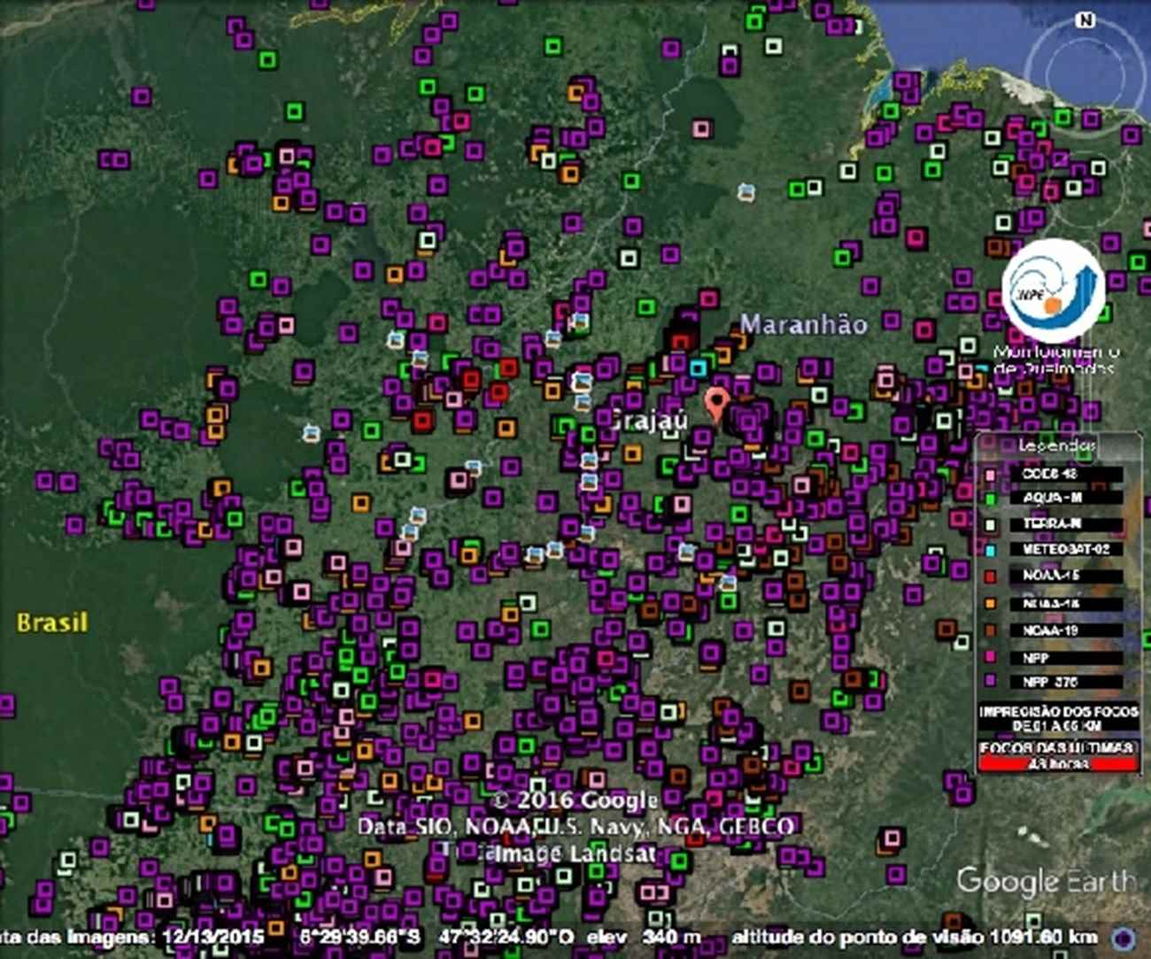1151x959 pixels.
Task: Click the Maranhão state label
Action: pyautogui.click(x=803, y=324)
